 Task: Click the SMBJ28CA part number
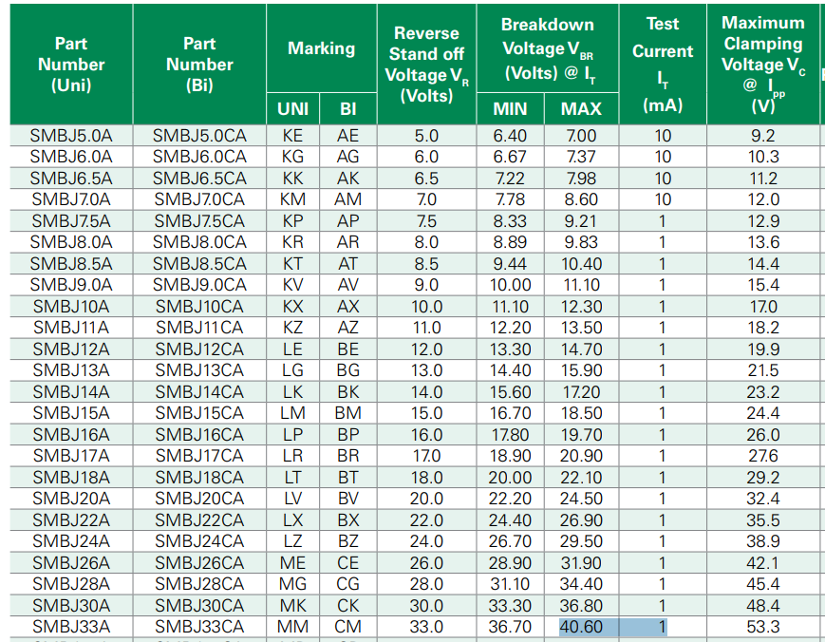click(199, 583)
